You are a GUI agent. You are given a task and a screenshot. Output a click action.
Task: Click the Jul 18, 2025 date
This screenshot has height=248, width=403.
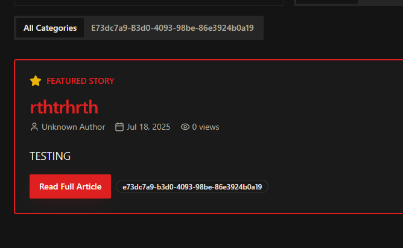point(148,127)
